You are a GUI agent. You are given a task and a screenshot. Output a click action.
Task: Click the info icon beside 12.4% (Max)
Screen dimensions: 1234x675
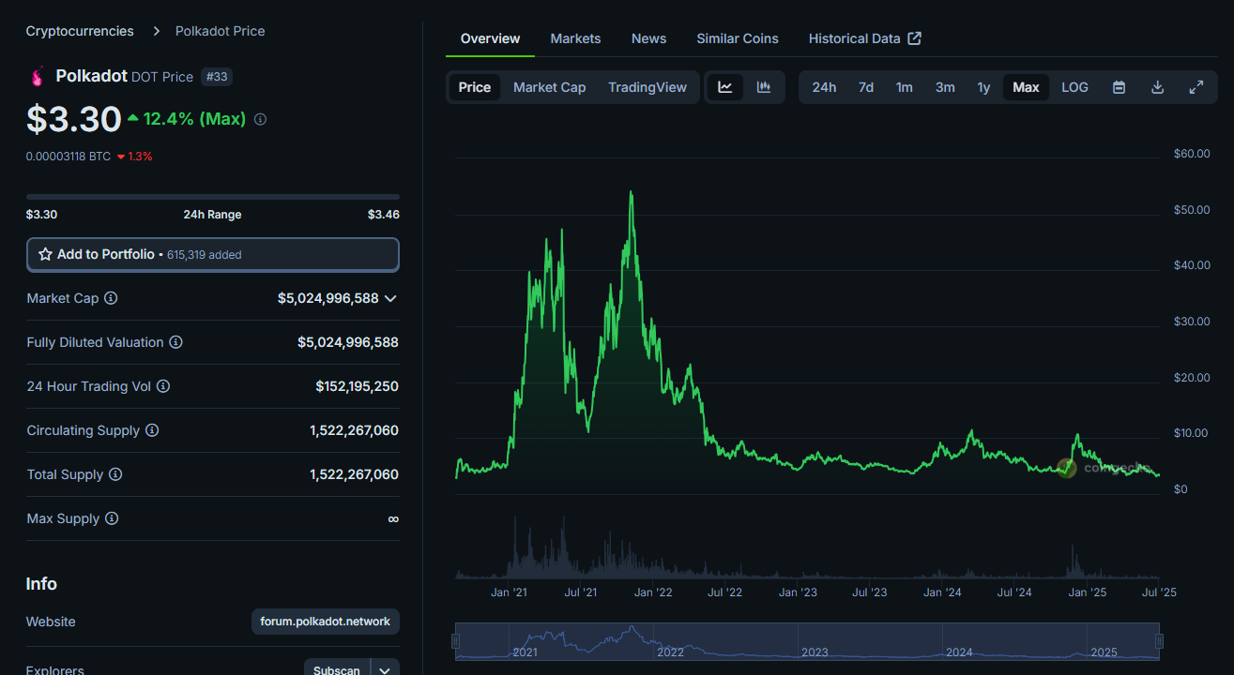click(261, 119)
